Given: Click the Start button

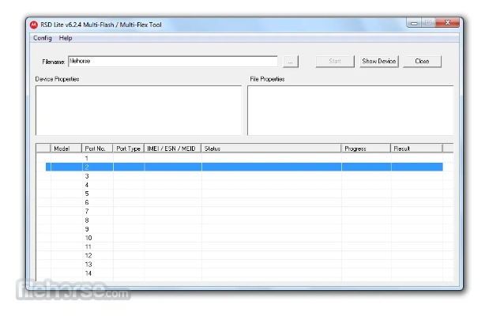Looking at the screenshot, I should [335, 61].
